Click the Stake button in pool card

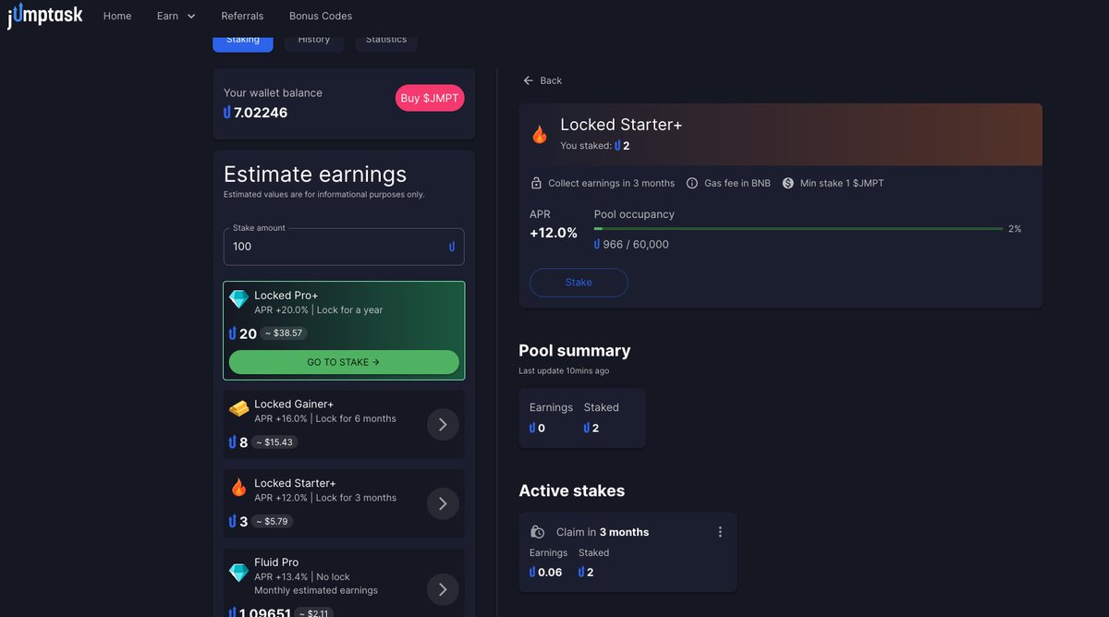tap(579, 283)
